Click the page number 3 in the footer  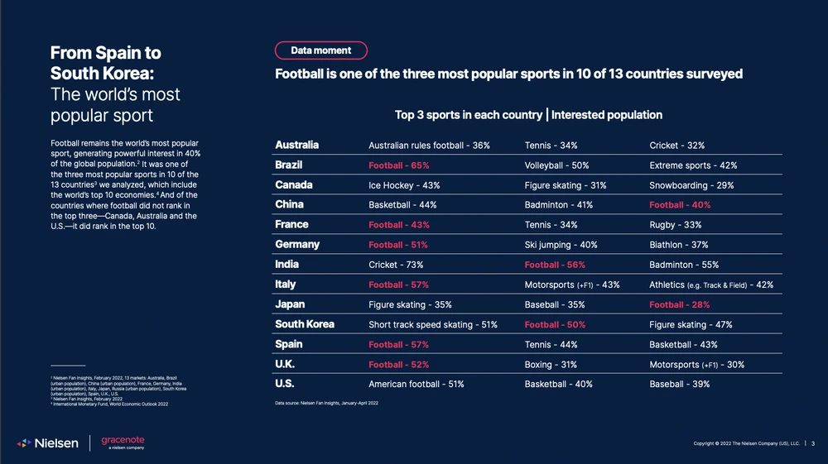[813, 444]
